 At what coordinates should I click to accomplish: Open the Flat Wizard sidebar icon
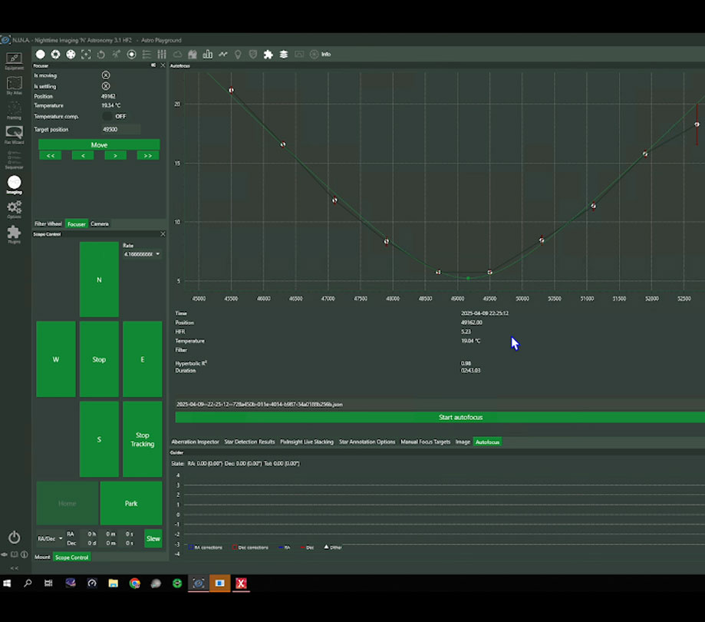[14, 134]
